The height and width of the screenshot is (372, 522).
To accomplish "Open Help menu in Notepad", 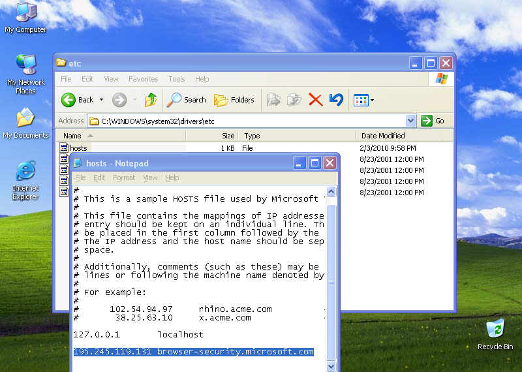I will coord(172,178).
